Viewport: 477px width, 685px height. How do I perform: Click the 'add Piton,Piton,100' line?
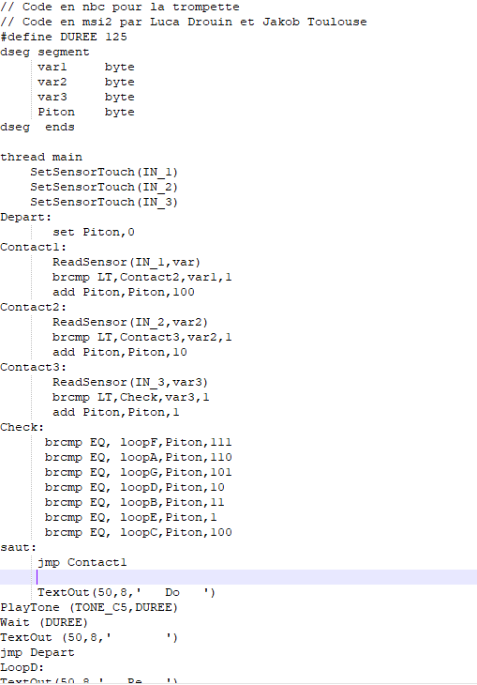(124, 292)
